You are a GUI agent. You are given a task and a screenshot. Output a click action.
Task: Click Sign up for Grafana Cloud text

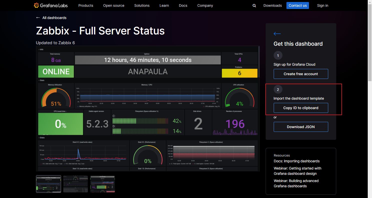pyautogui.click(x=294, y=64)
